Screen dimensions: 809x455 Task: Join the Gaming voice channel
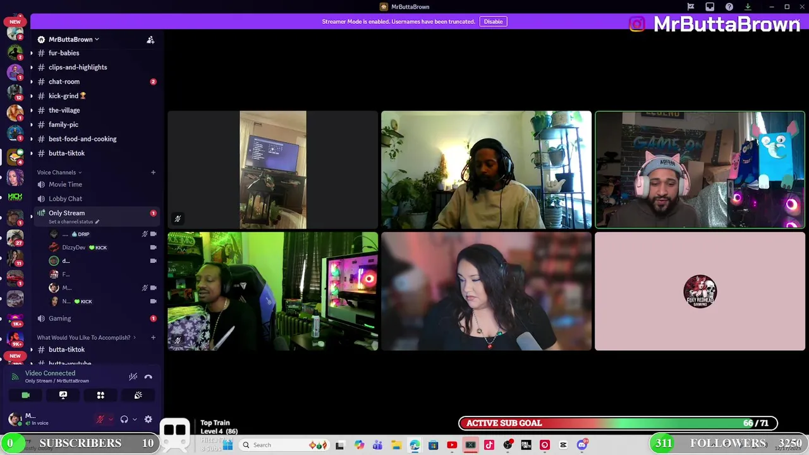(59, 318)
